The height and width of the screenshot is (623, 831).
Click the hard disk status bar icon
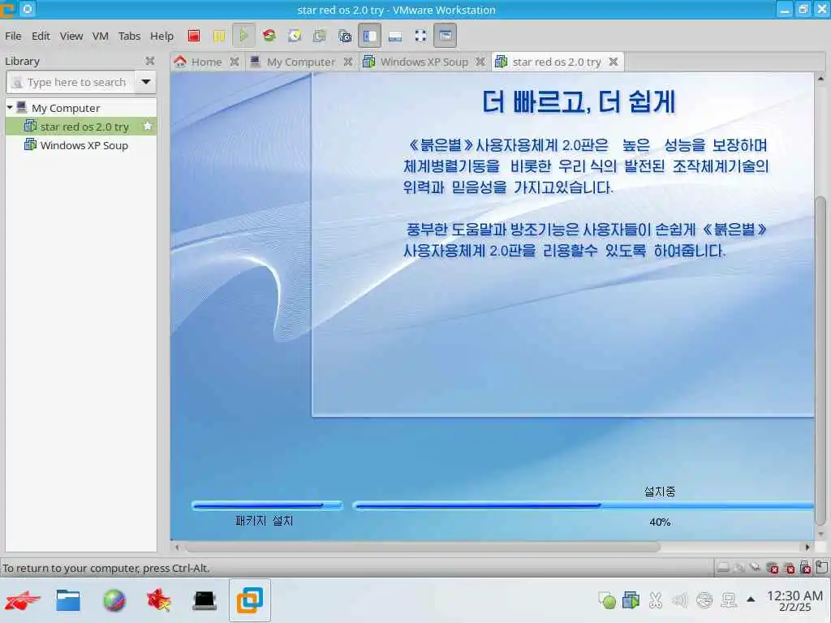723,568
